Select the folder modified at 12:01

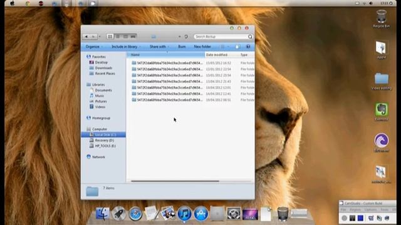pos(193,87)
